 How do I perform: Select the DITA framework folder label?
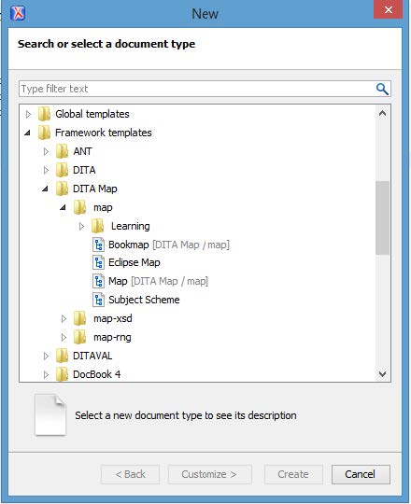84,170
